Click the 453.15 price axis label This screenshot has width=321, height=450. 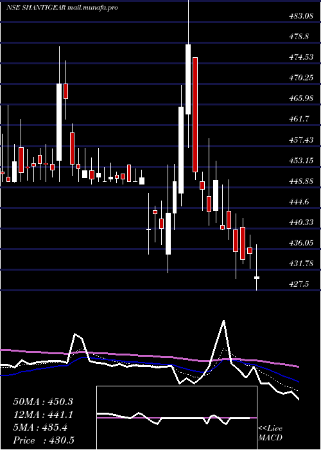click(300, 160)
